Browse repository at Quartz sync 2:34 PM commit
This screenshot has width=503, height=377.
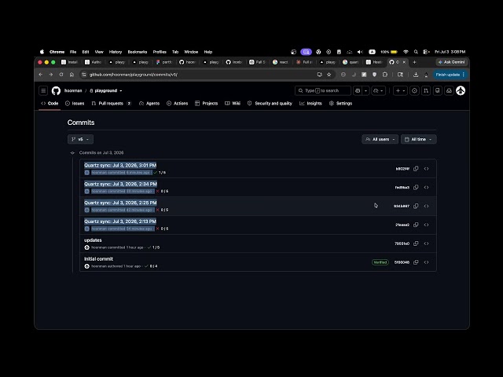click(x=426, y=187)
